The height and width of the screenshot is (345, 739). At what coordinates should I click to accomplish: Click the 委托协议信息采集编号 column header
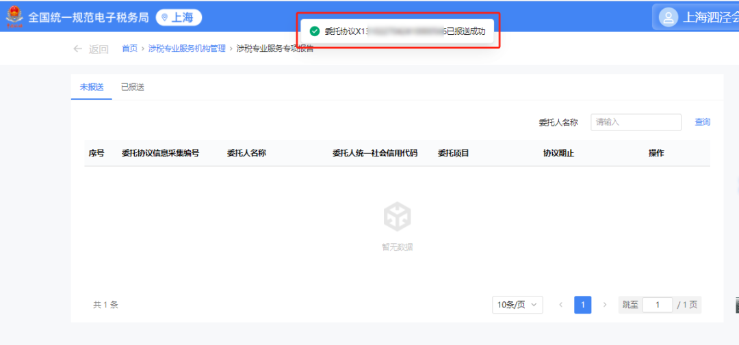pos(160,153)
